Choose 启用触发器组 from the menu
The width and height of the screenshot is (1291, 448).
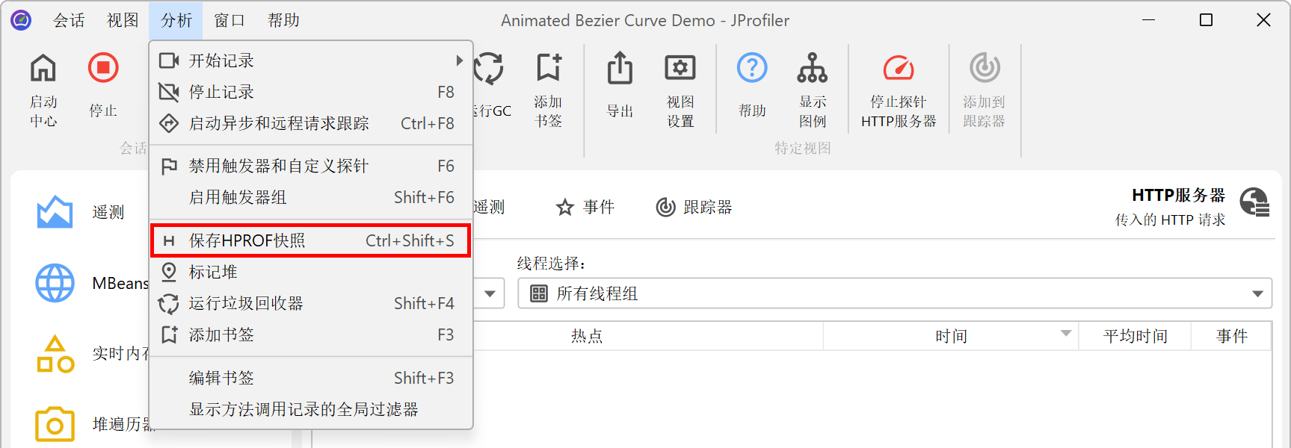[311, 197]
